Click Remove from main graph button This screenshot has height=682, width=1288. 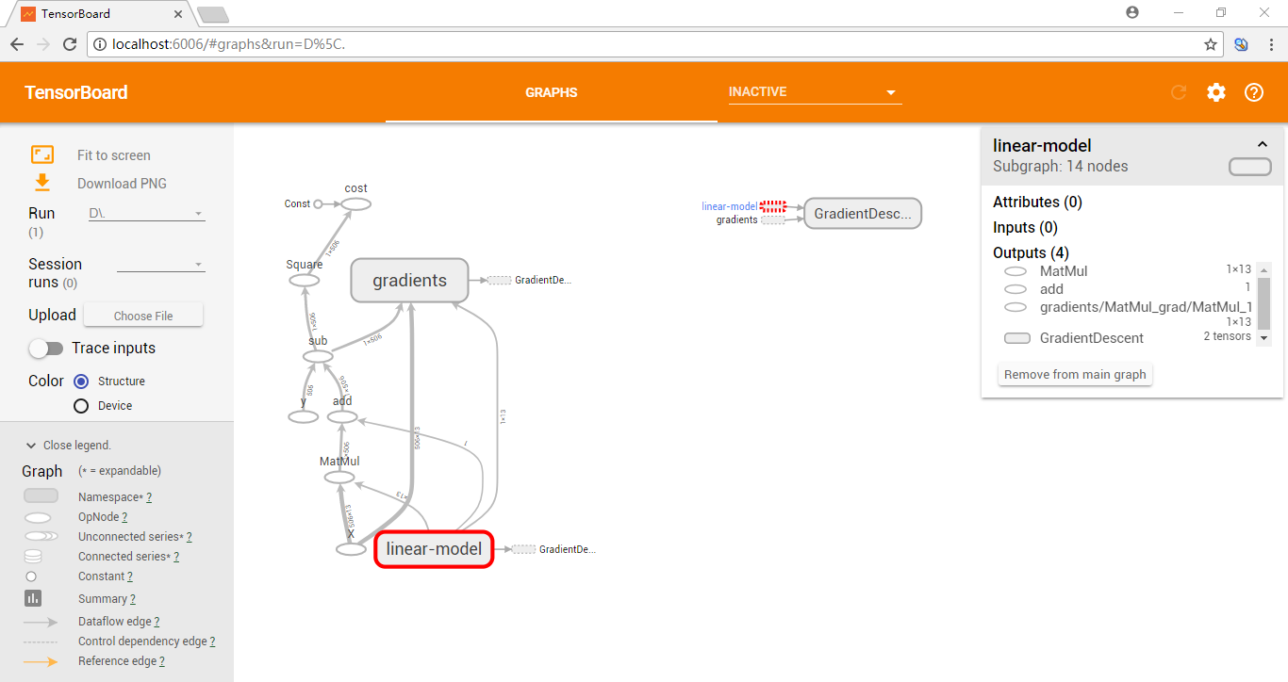(x=1075, y=375)
